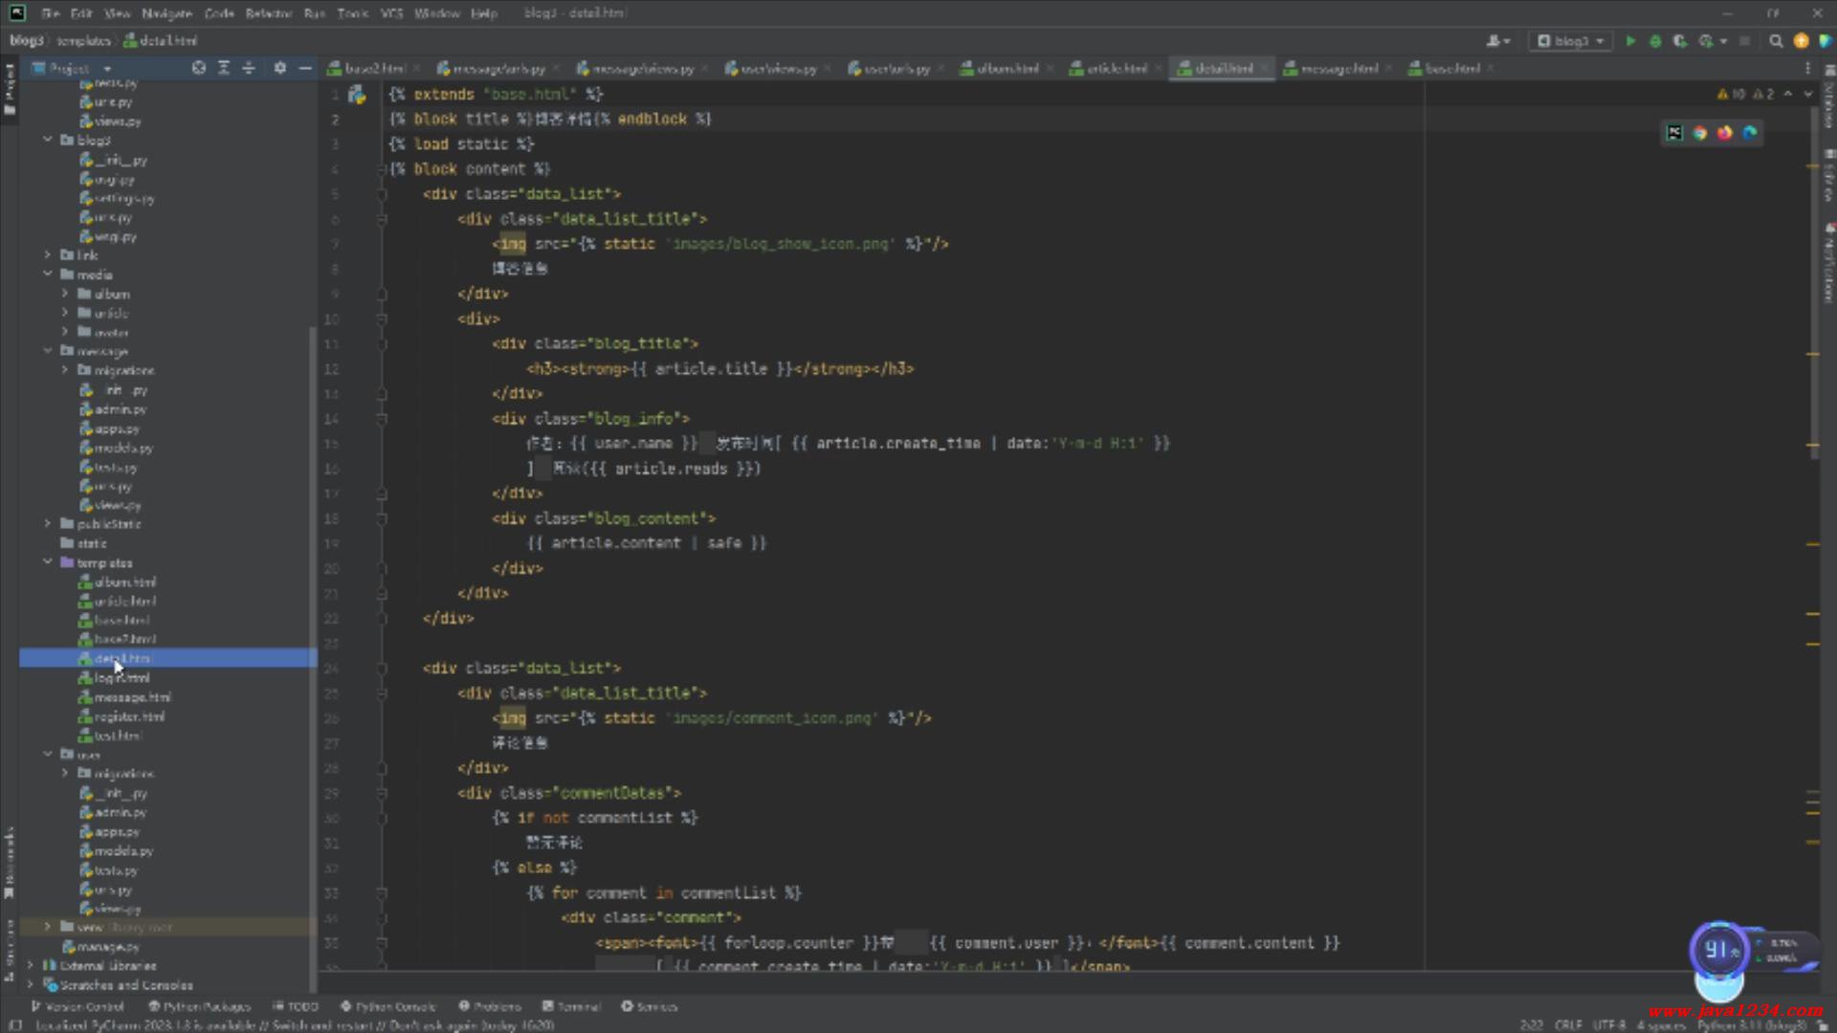Open the Refactor menu
The image size is (1837, 1033).
click(268, 13)
